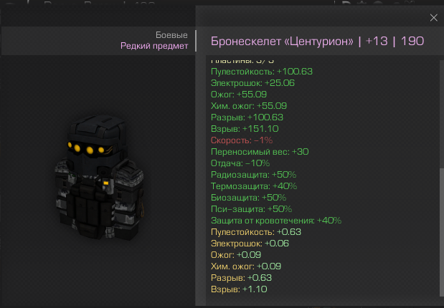Click Защита от кровотечения +40% line
Image resolution: width=444 pixels, height=308 pixels.
coord(276,221)
